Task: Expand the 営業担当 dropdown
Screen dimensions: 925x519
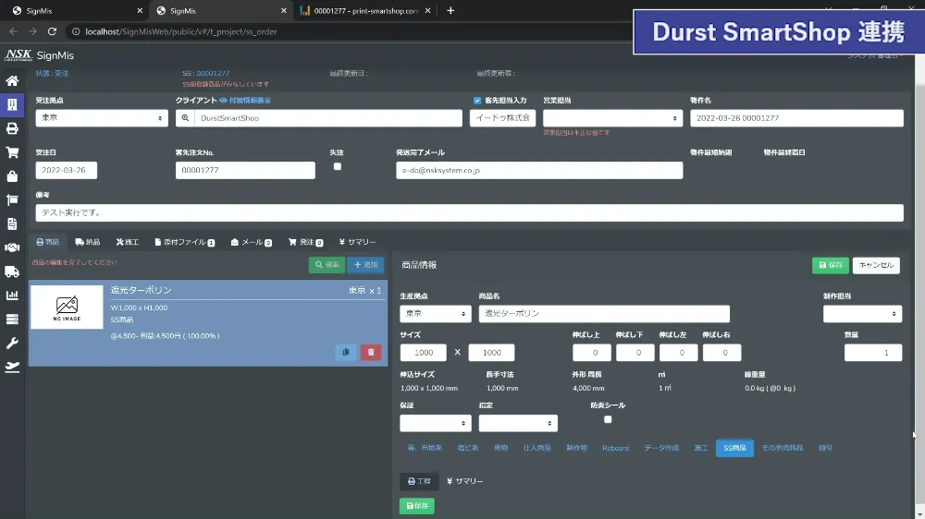Action: click(x=612, y=118)
